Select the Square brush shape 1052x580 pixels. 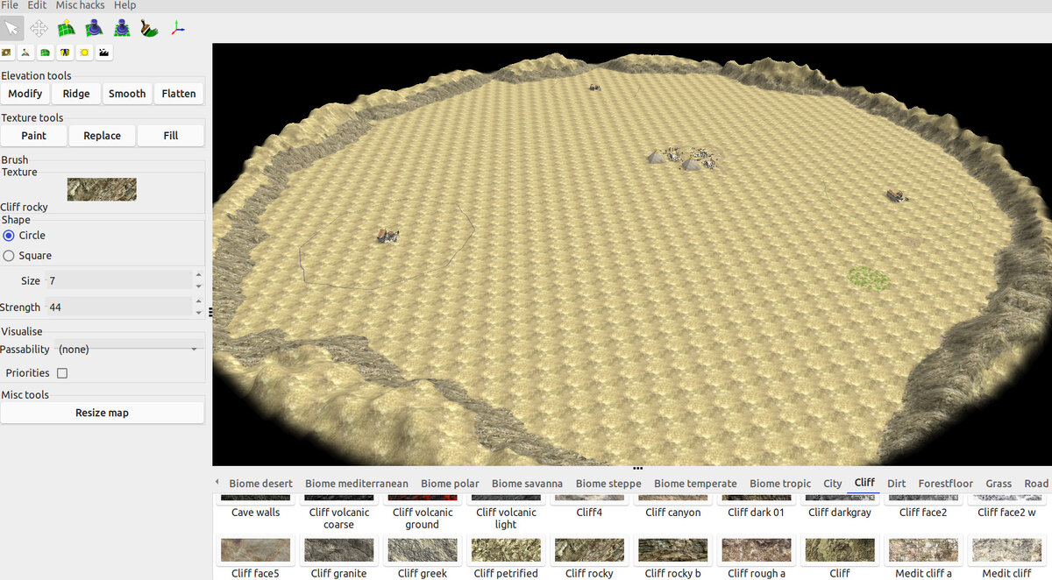tap(9, 256)
